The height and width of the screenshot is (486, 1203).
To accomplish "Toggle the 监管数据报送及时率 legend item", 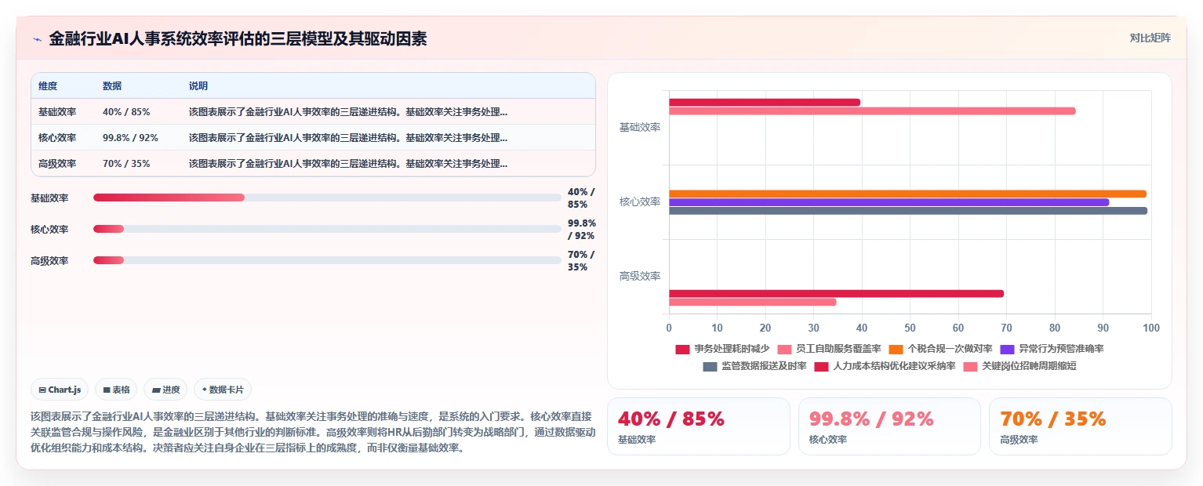I will tap(754, 366).
